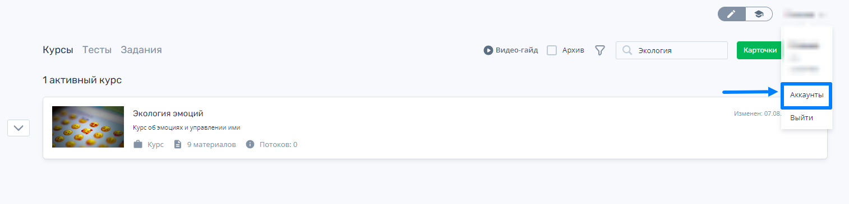Screen dimensions: 849x204
Task: Expand the chevron left of the course
Action: [19, 128]
